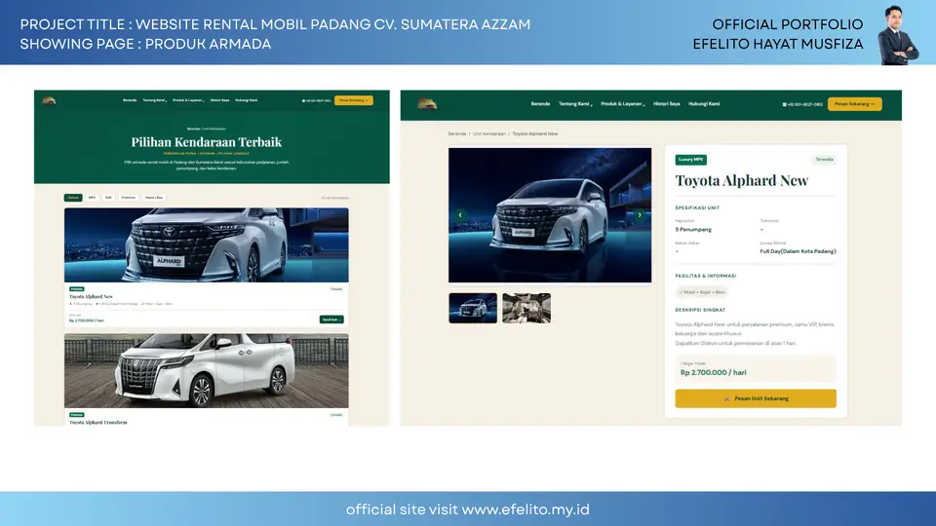This screenshot has height=526, width=936.
Task: Click the Toyota Alphard New card title
Action: coord(91,296)
